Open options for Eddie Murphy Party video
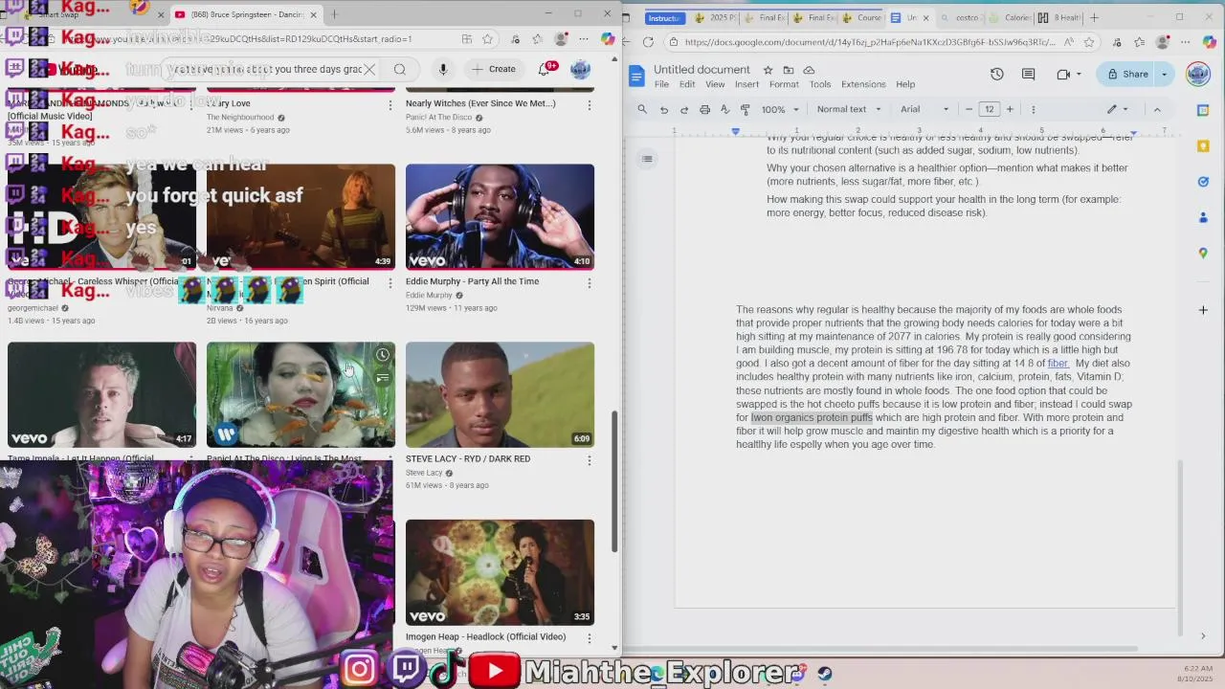Viewport: 1225px width, 689px height. (589, 282)
